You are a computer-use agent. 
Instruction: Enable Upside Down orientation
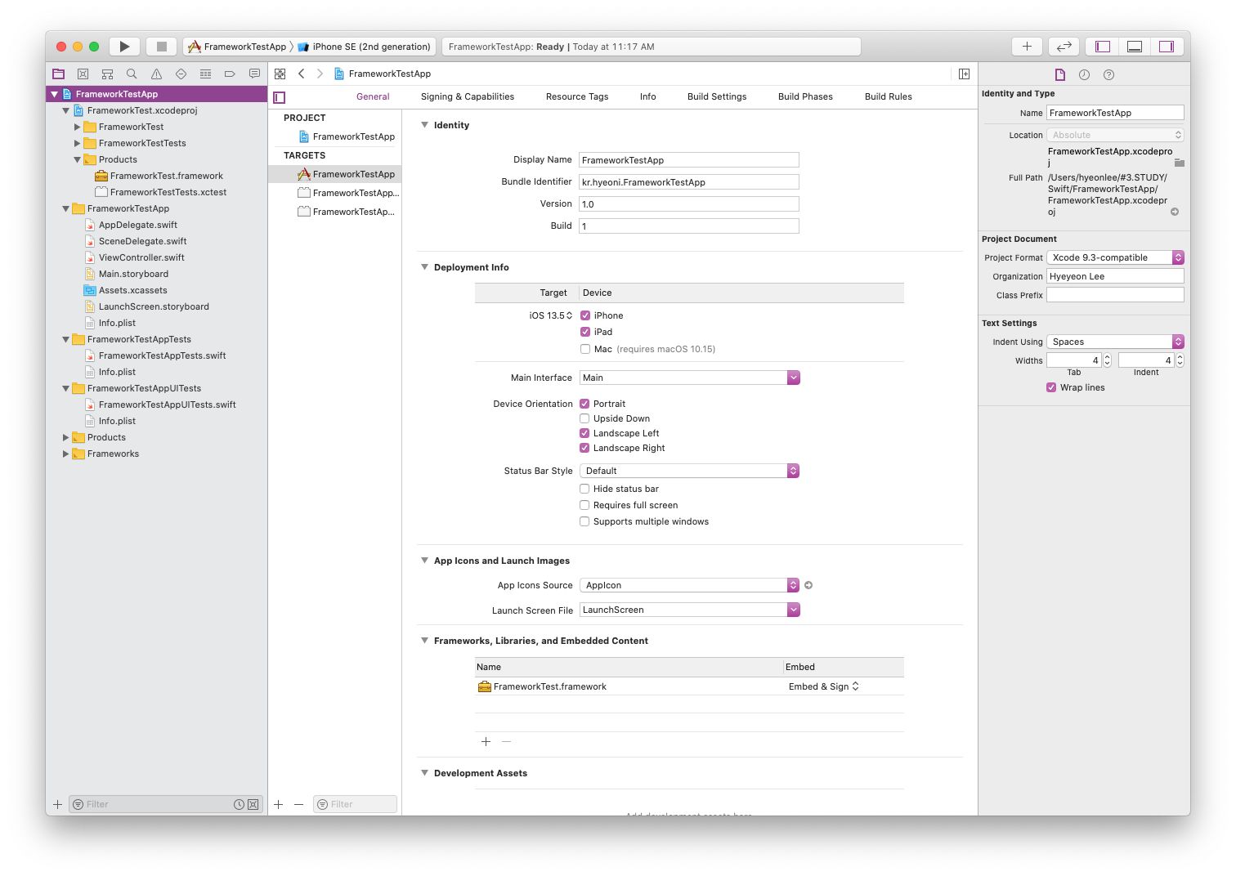point(584,418)
